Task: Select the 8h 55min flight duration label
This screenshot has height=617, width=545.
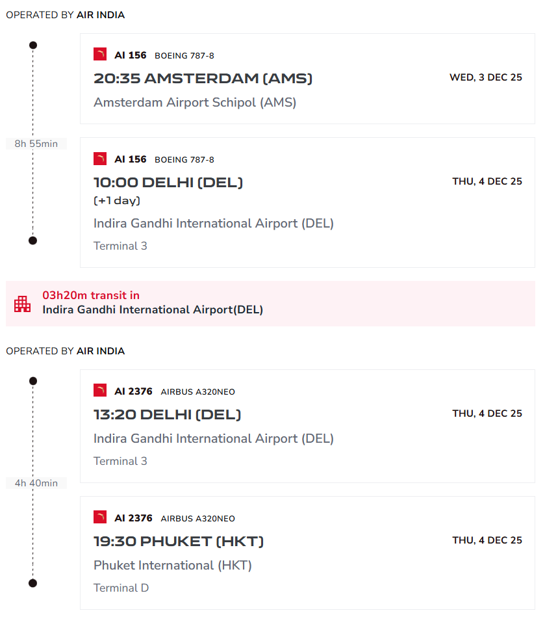Action: point(36,144)
